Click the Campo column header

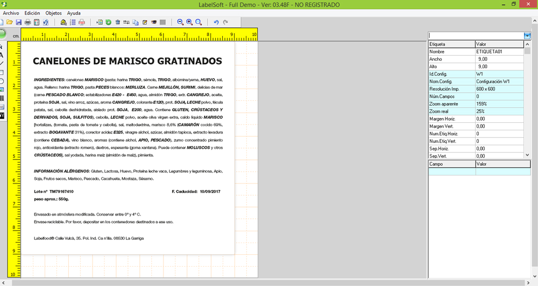coord(451,164)
